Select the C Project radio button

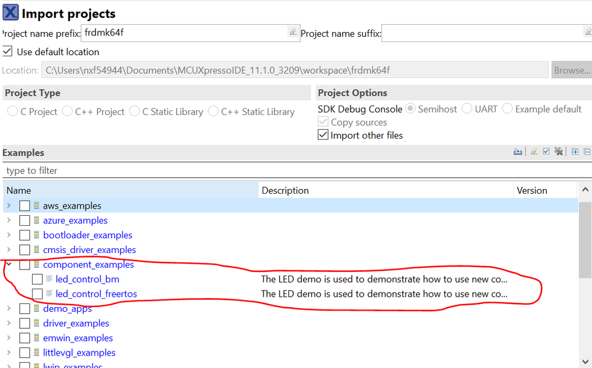[x=12, y=111]
